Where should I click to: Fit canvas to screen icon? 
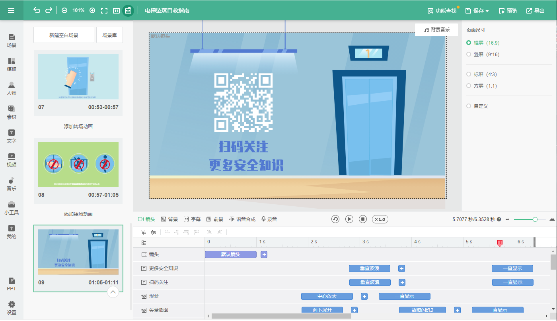click(x=104, y=10)
